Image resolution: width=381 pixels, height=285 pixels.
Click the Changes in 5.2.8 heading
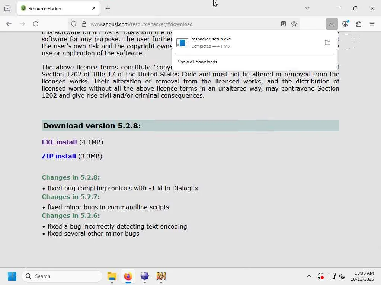71,177
